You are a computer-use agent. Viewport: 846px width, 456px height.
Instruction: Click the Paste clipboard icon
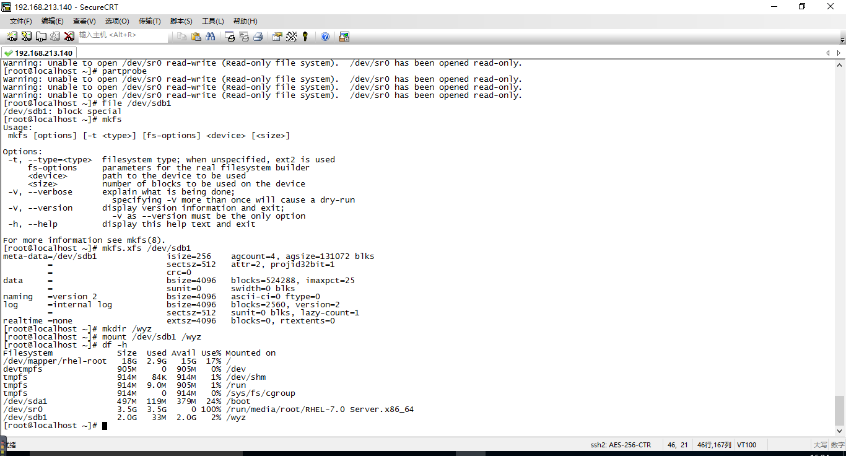(x=196, y=37)
